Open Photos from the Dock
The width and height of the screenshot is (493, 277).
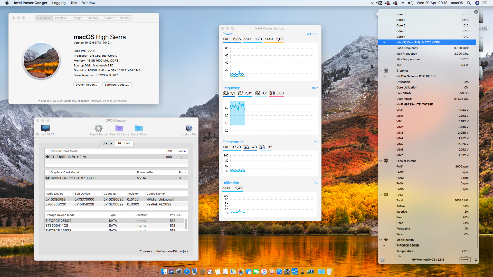[241, 272]
